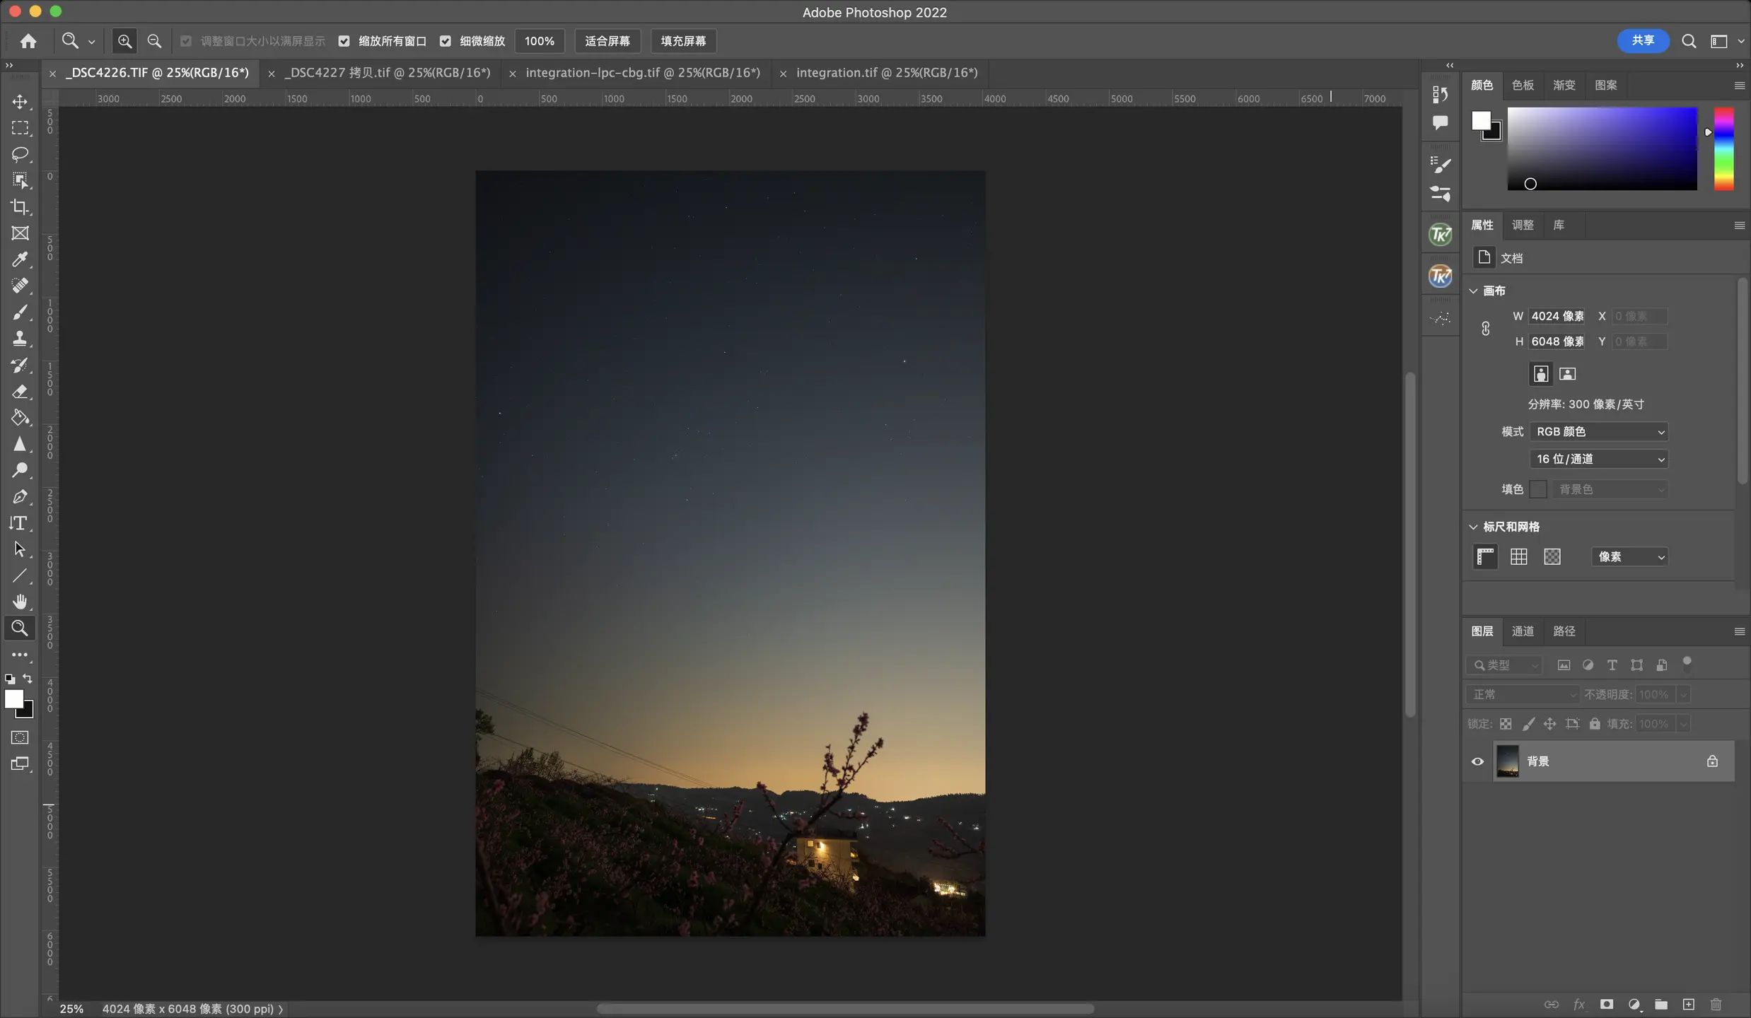
Task: Disable the 细微缩放 checkbox
Action: pos(446,41)
